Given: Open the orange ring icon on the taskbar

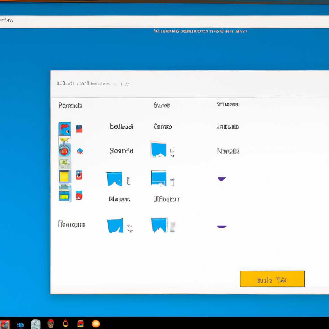Looking at the screenshot, I should [66, 323].
